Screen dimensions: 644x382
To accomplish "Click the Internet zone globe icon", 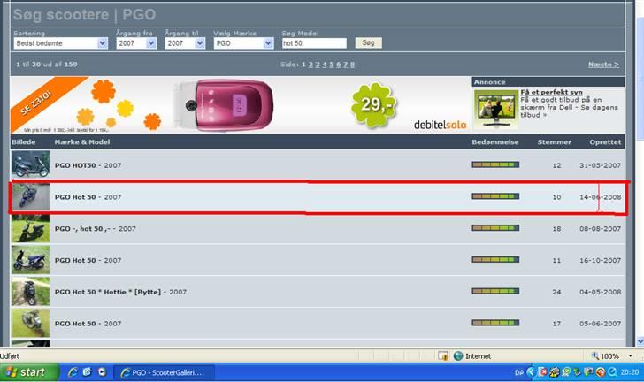I will pyautogui.click(x=458, y=355).
